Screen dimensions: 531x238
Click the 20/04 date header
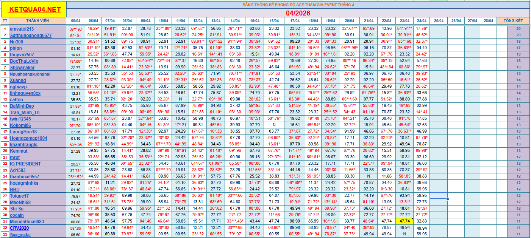(349, 21)
